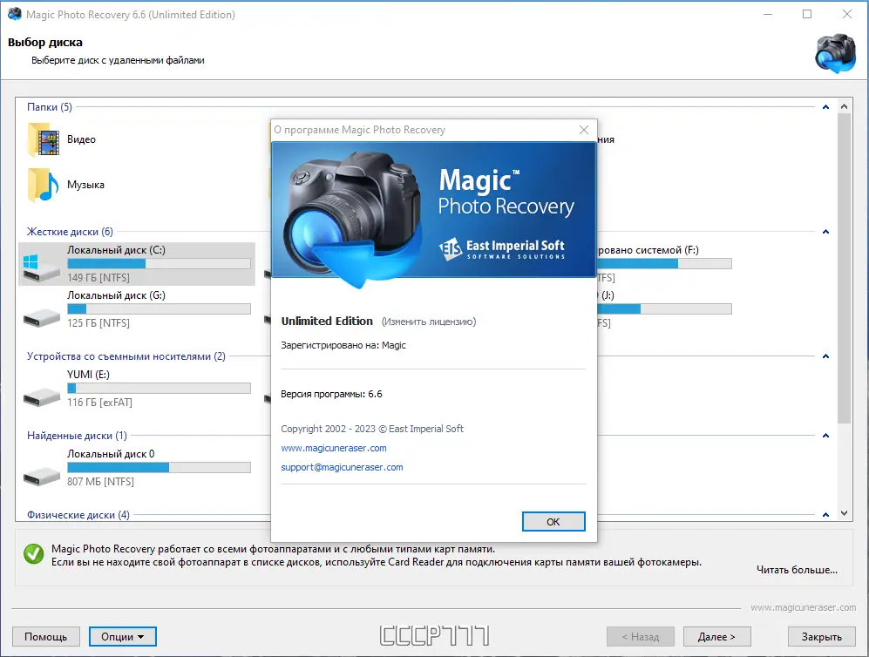Collapse the Физические диски (4) section
869x657 pixels.
(x=825, y=515)
